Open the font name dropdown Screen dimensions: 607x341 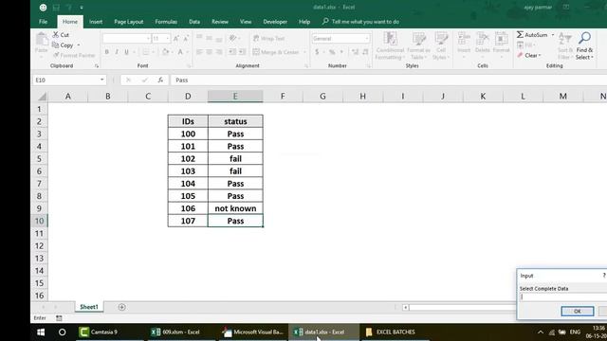tap(148, 38)
